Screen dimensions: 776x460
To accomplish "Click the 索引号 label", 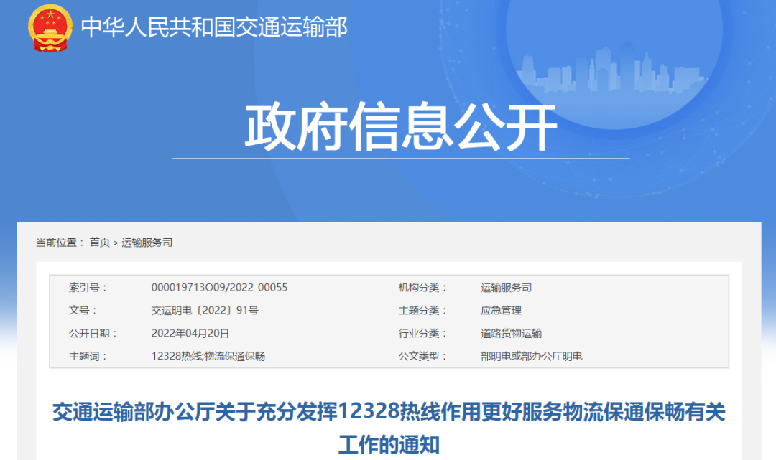I will tap(88, 288).
